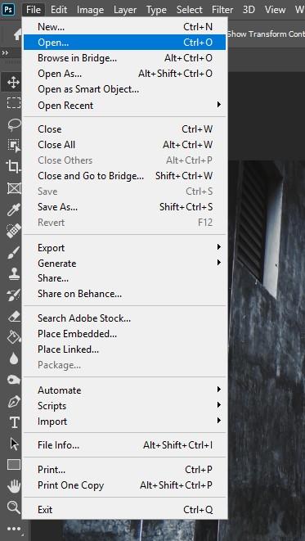305x541 pixels.
Task: Choose File Info...
Action: (124, 445)
